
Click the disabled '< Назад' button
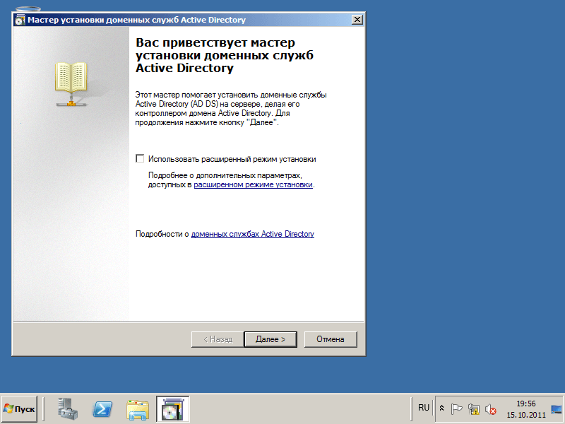pyautogui.click(x=218, y=339)
